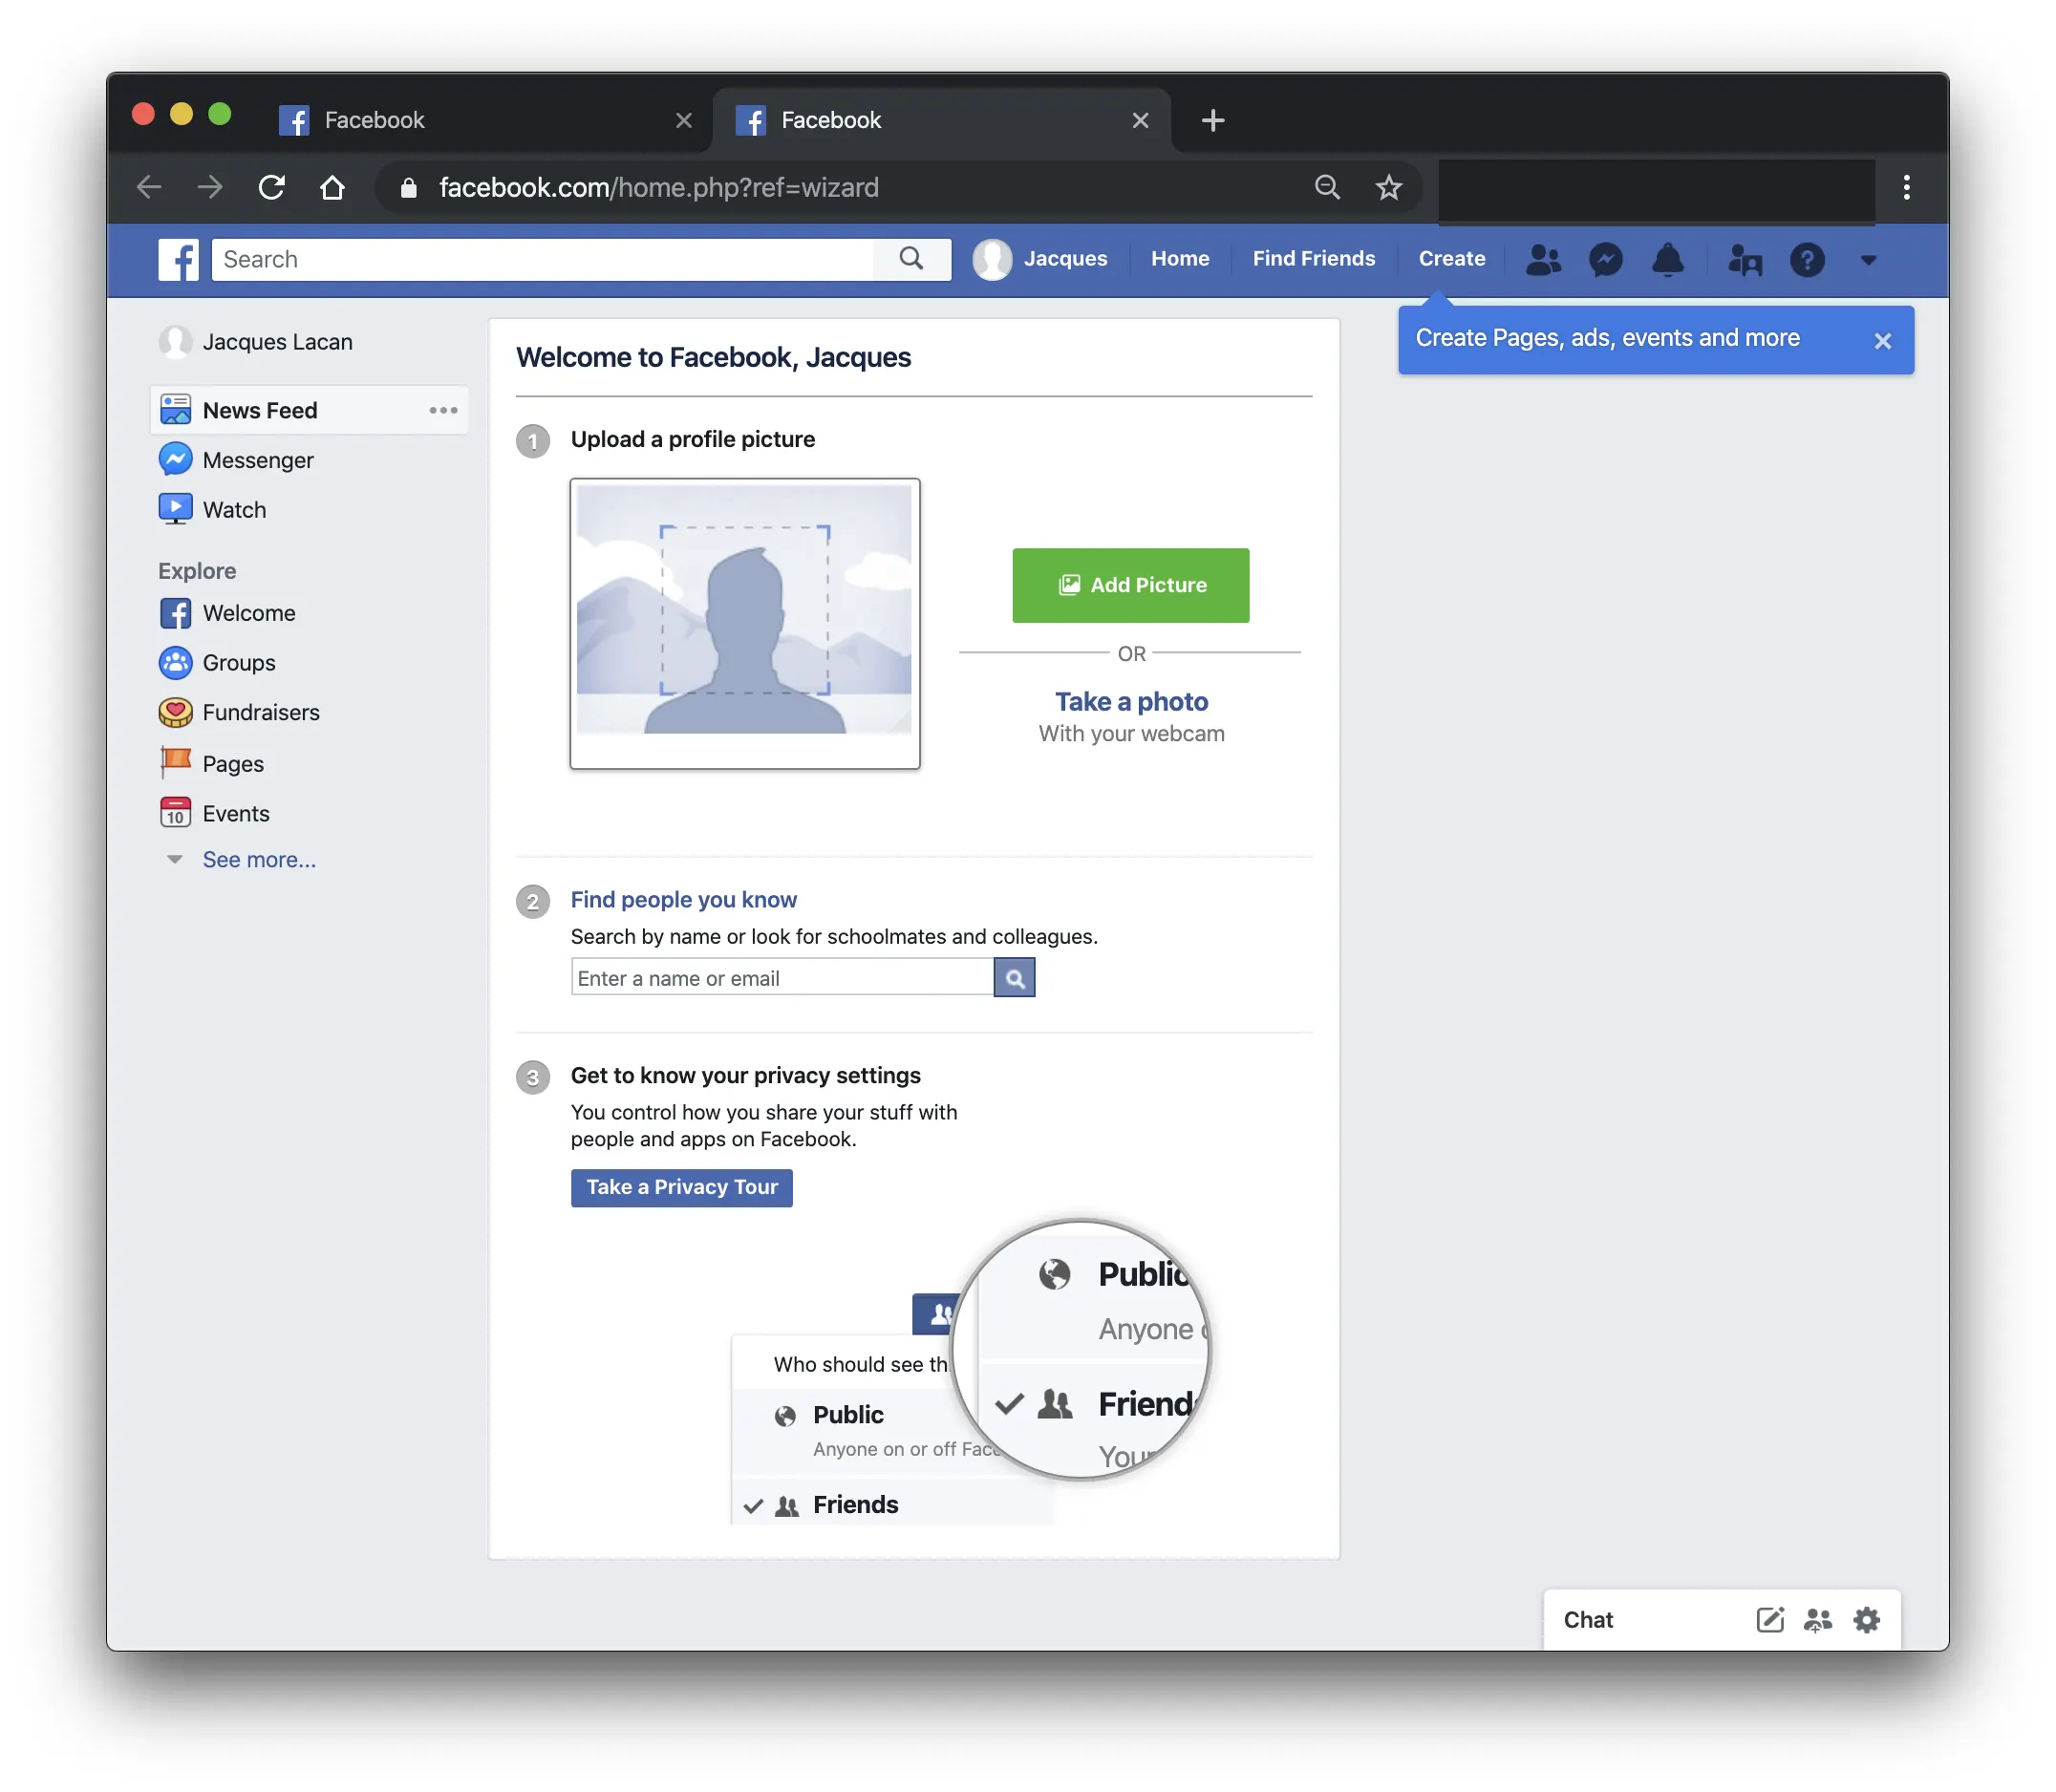
Task: Expand See more in Explore
Action: (259, 860)
